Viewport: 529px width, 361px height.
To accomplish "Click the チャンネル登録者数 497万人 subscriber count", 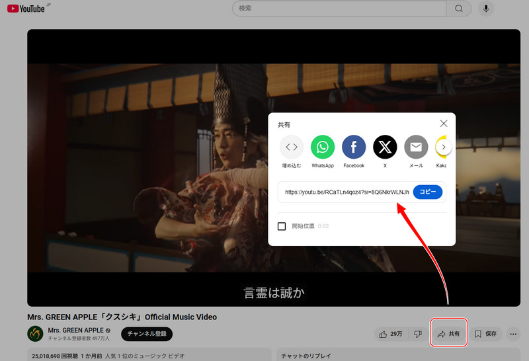I will (x=79, y=339).
